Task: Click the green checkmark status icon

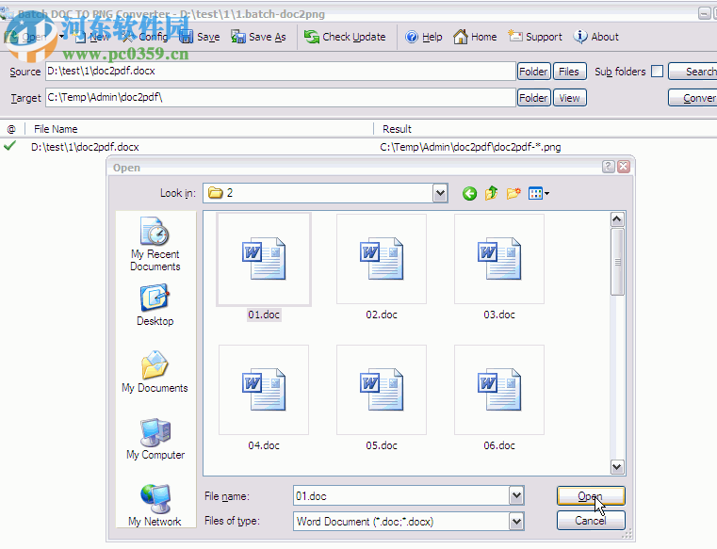Action: tap(9, 146)
